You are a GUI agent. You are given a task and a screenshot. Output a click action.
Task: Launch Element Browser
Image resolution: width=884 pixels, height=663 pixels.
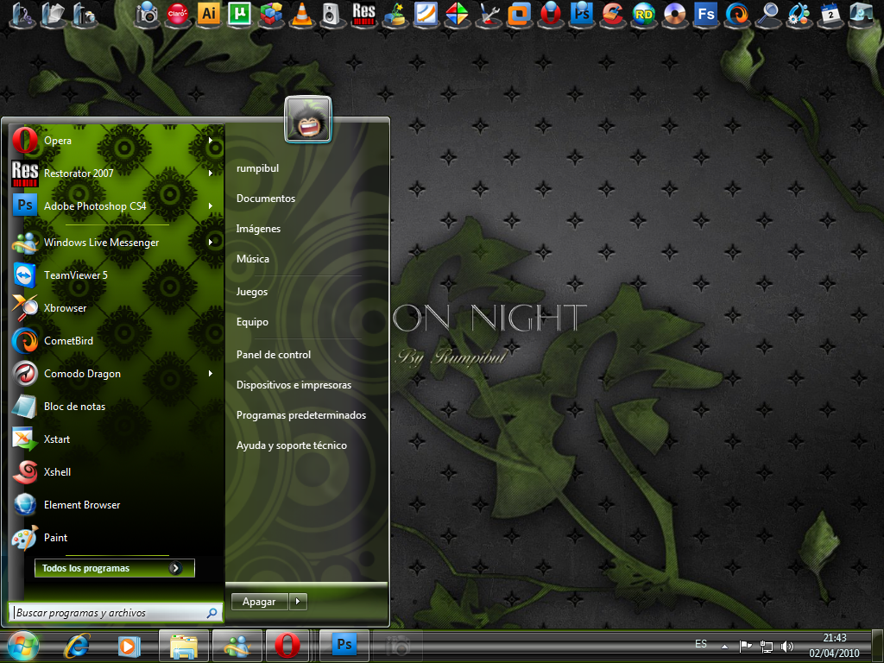click(x=117, y=504)
